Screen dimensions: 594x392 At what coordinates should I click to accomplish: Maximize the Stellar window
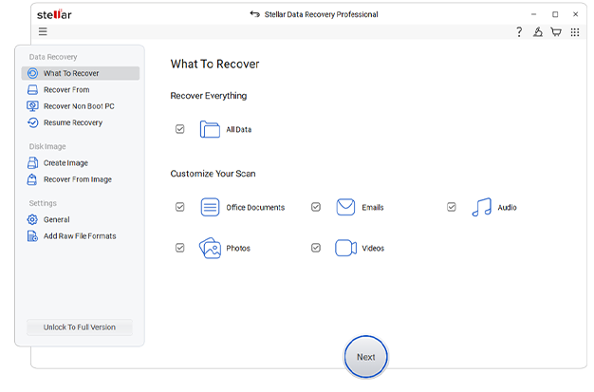[x=555, y=14]
